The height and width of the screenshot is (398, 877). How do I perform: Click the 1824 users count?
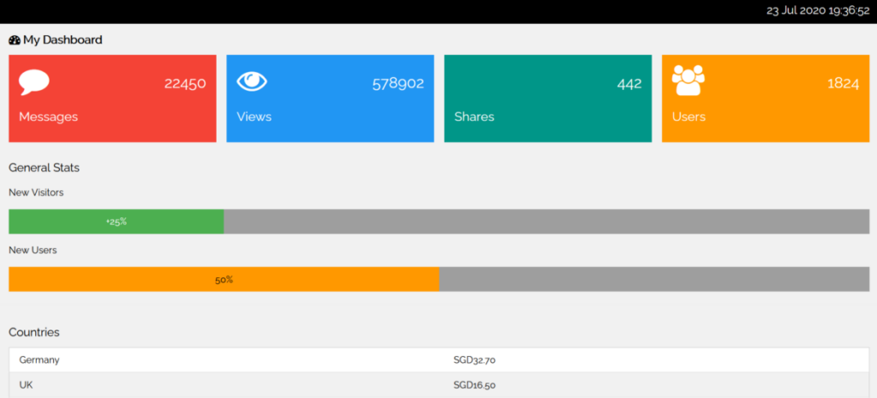coord(844,84)
